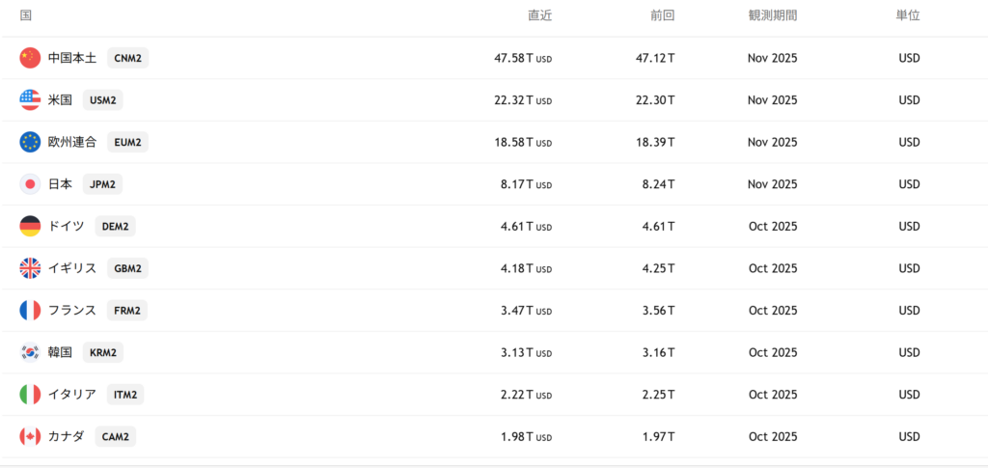Sort by the 直近 column header
This screenshot has height=468, width=988.
(x=539, y=15)
